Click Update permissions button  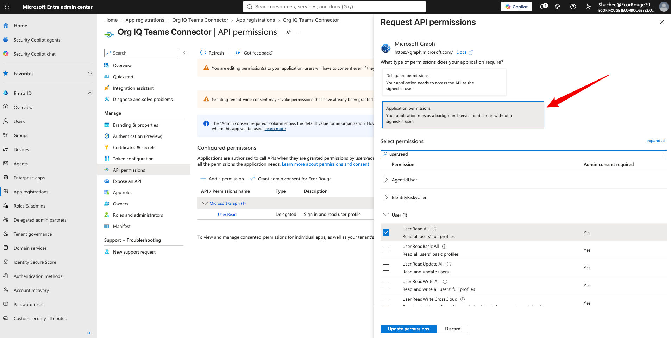[x=408, y=329]
